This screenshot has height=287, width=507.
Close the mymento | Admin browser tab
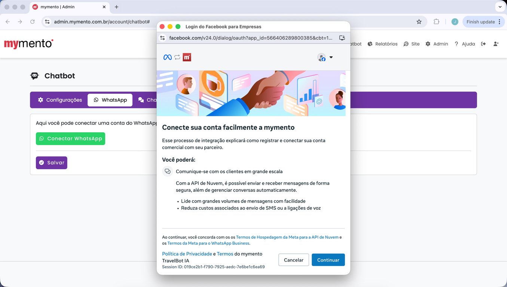(x=104, y=7)
